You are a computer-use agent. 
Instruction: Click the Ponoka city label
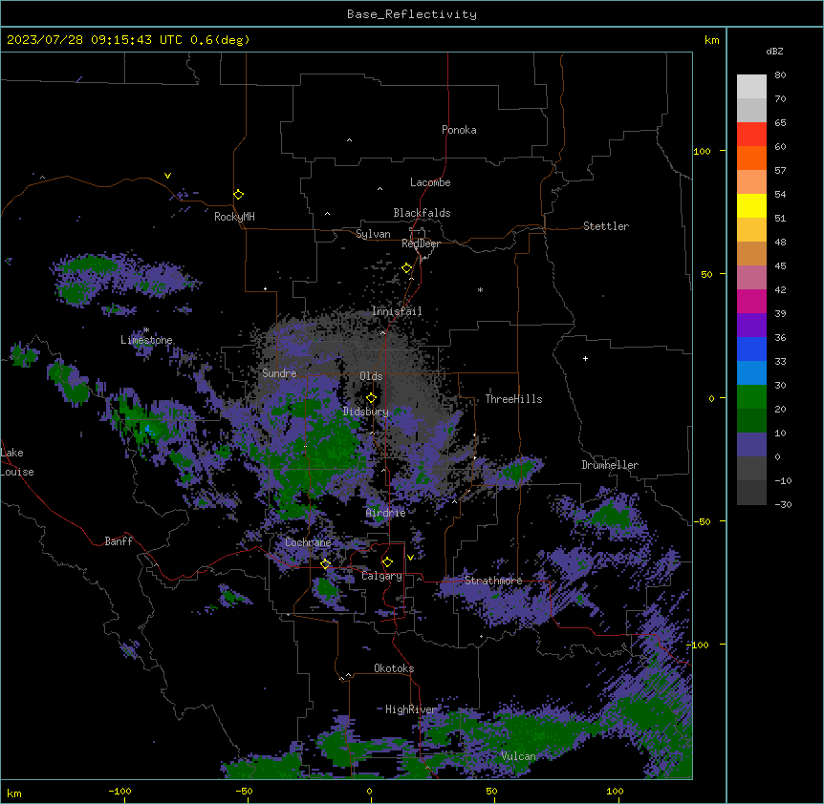(x=459, y=130)
